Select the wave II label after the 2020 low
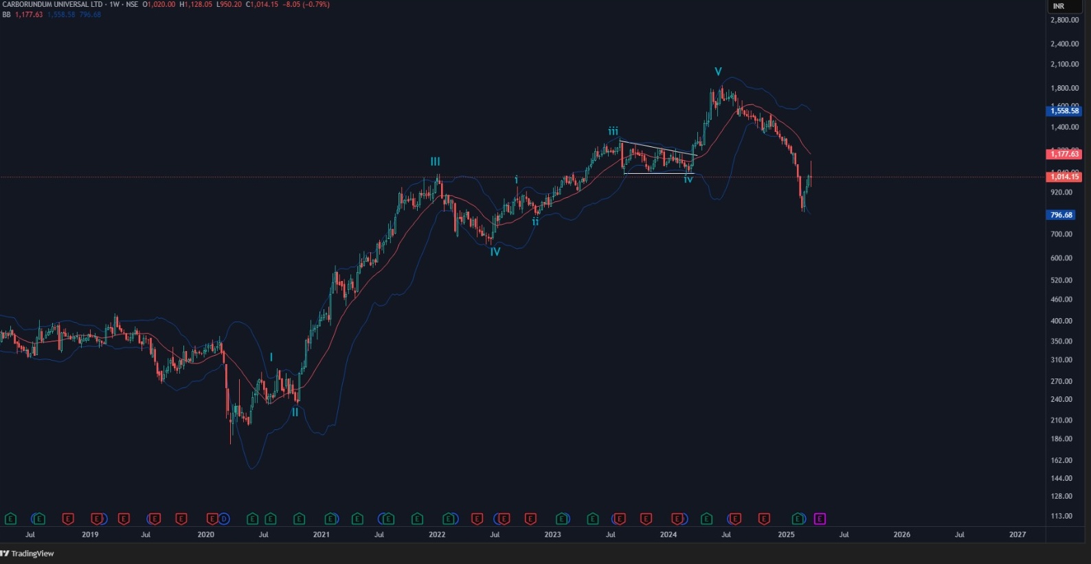This screenshot has height=564, width=1091. (x=295, y=412)
